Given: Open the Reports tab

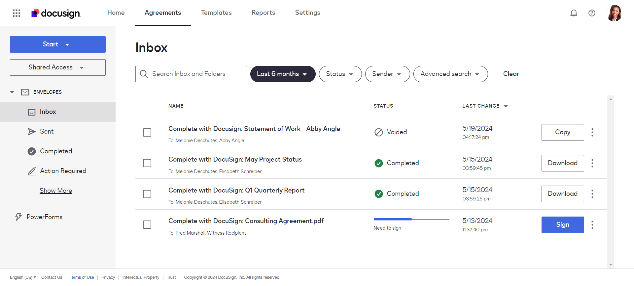Looking at the screenshot, I should point(263,13).
